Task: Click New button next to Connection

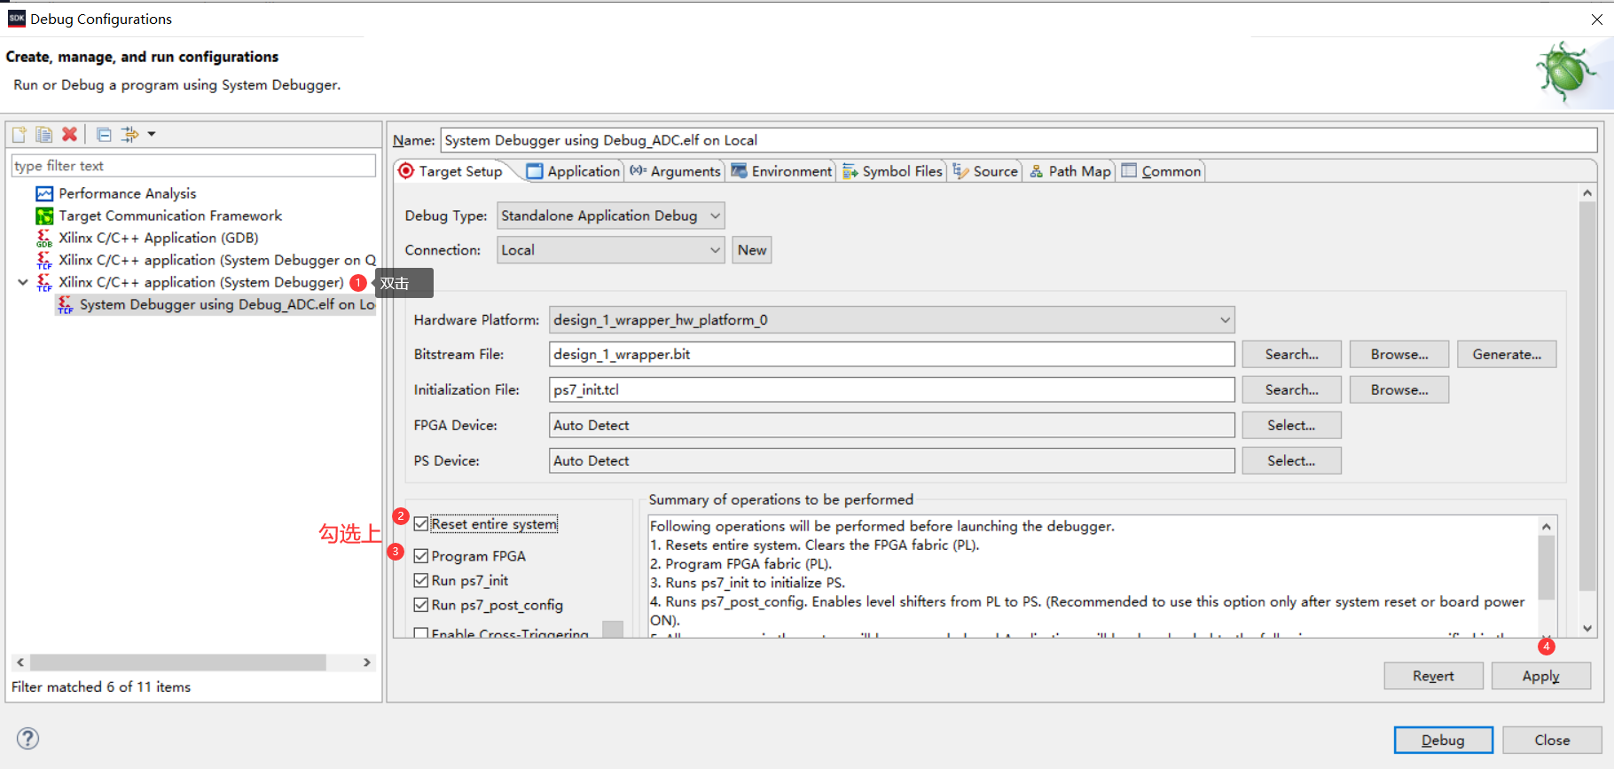Action: [x=752, y=250]
